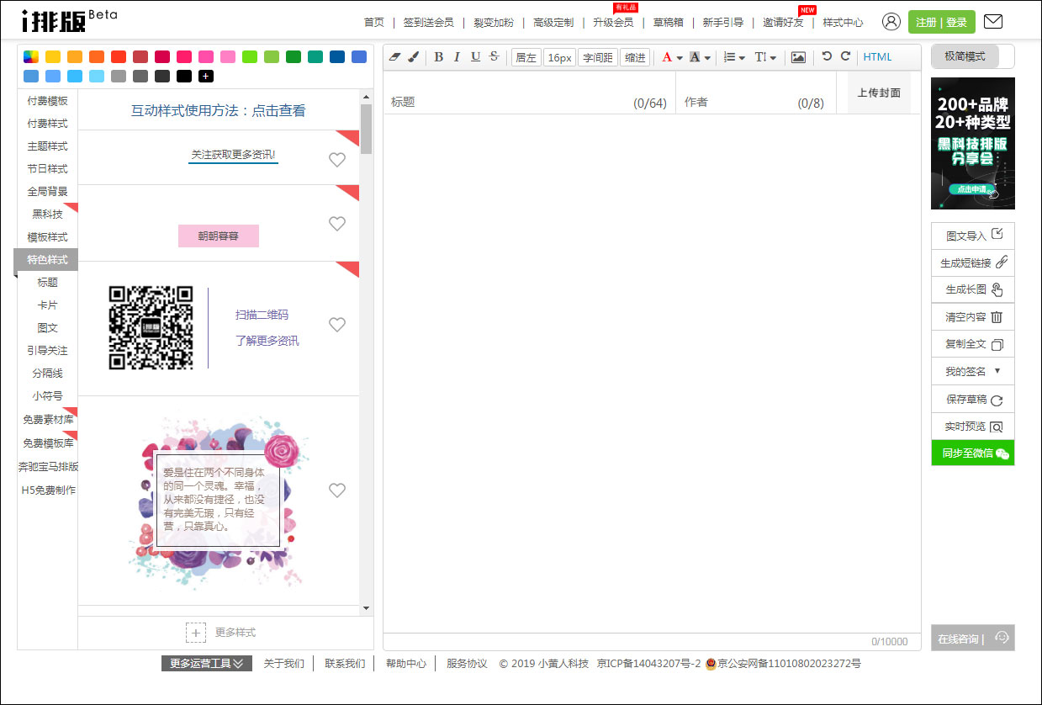This screenshot has height=705, width=1042.
Task: Pick the bright green color swatch
Action: (250, 57)
